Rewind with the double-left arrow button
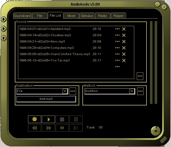 pyautogui.click(x=35, y=128)
